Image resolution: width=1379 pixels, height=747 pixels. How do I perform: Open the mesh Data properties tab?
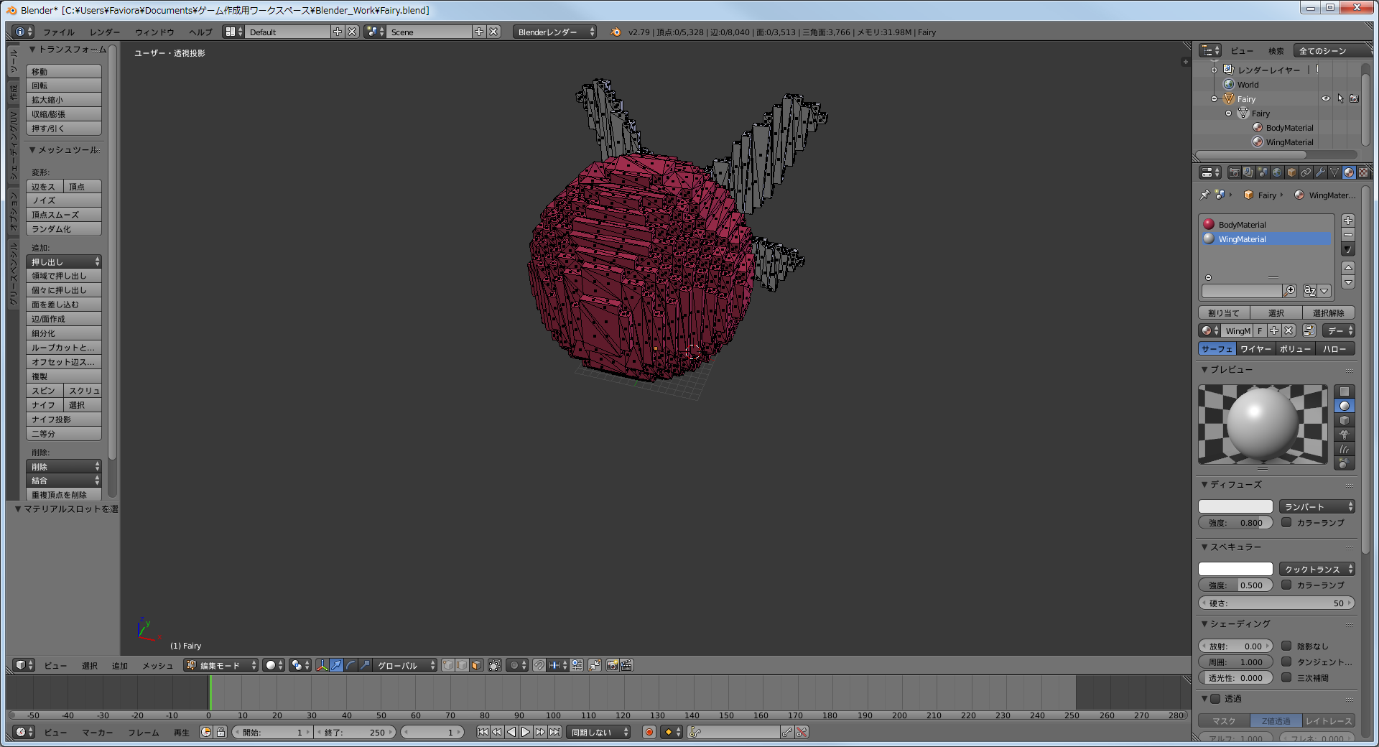point(1334,172)
